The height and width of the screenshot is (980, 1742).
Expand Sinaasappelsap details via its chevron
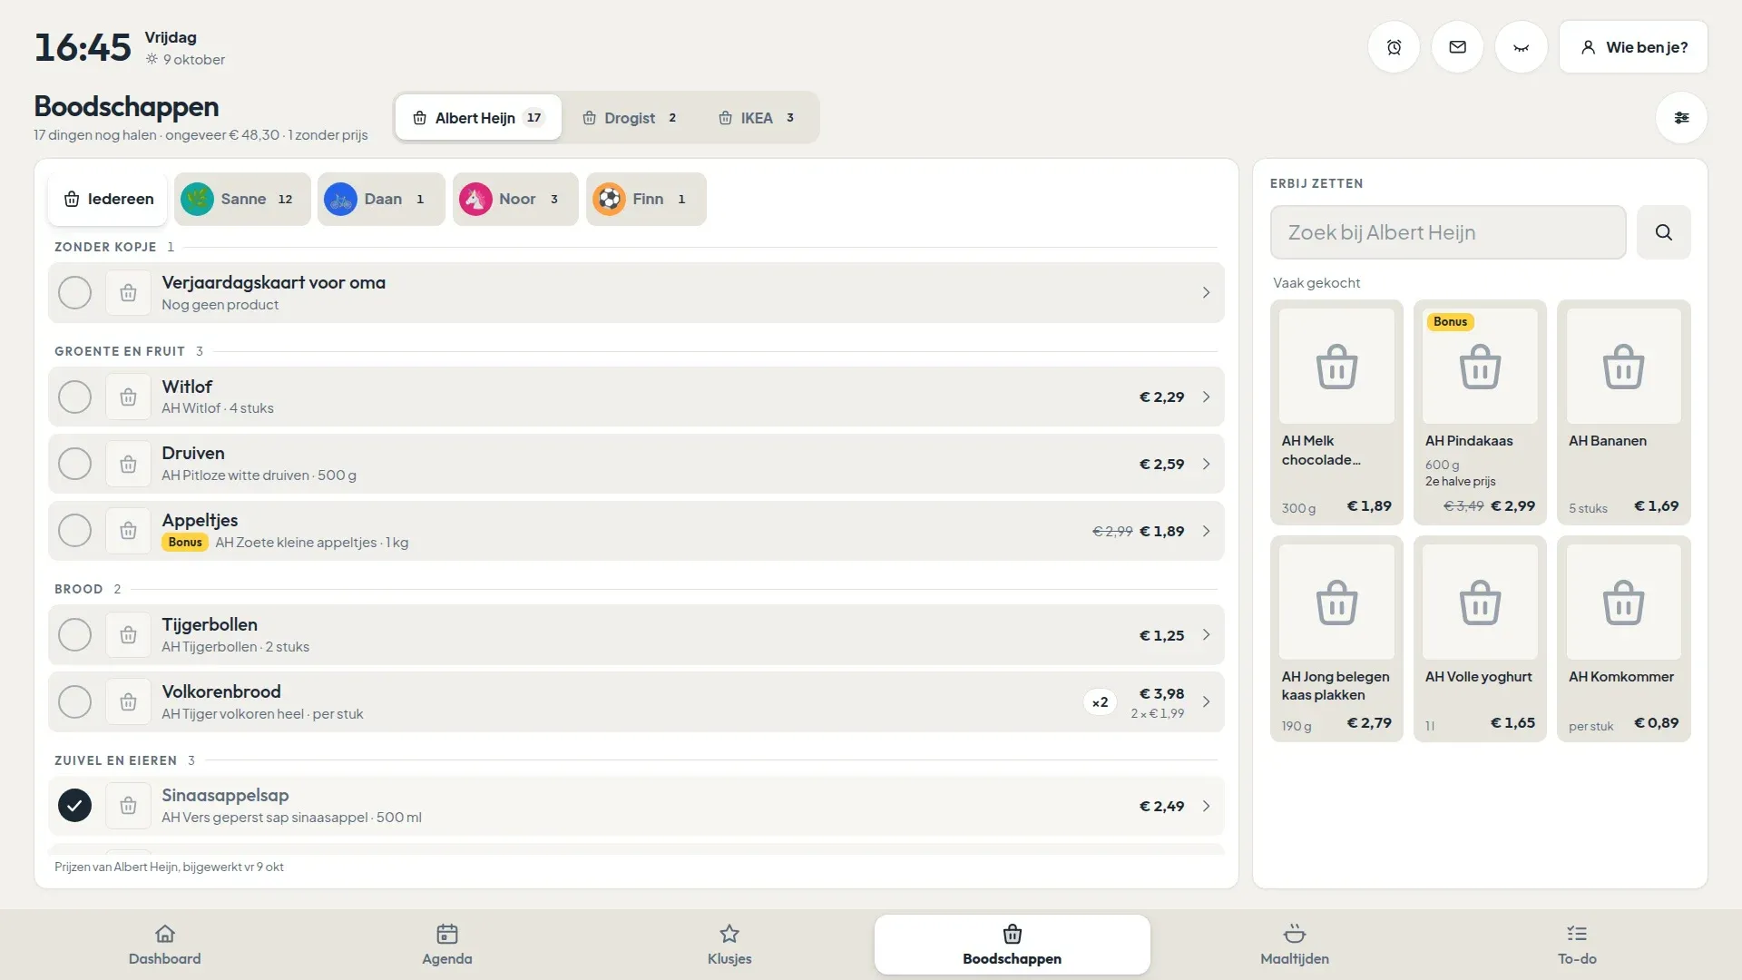click(1206, 807)
